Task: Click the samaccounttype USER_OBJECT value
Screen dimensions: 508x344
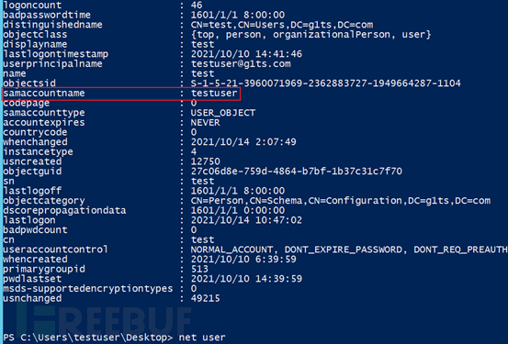Action: pyautogui.click(x=223, y=113)
